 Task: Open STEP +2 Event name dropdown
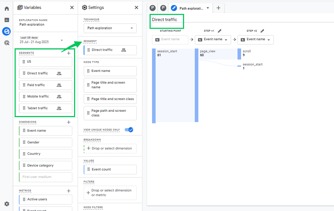pyautogui.click(x=256, y=39)
